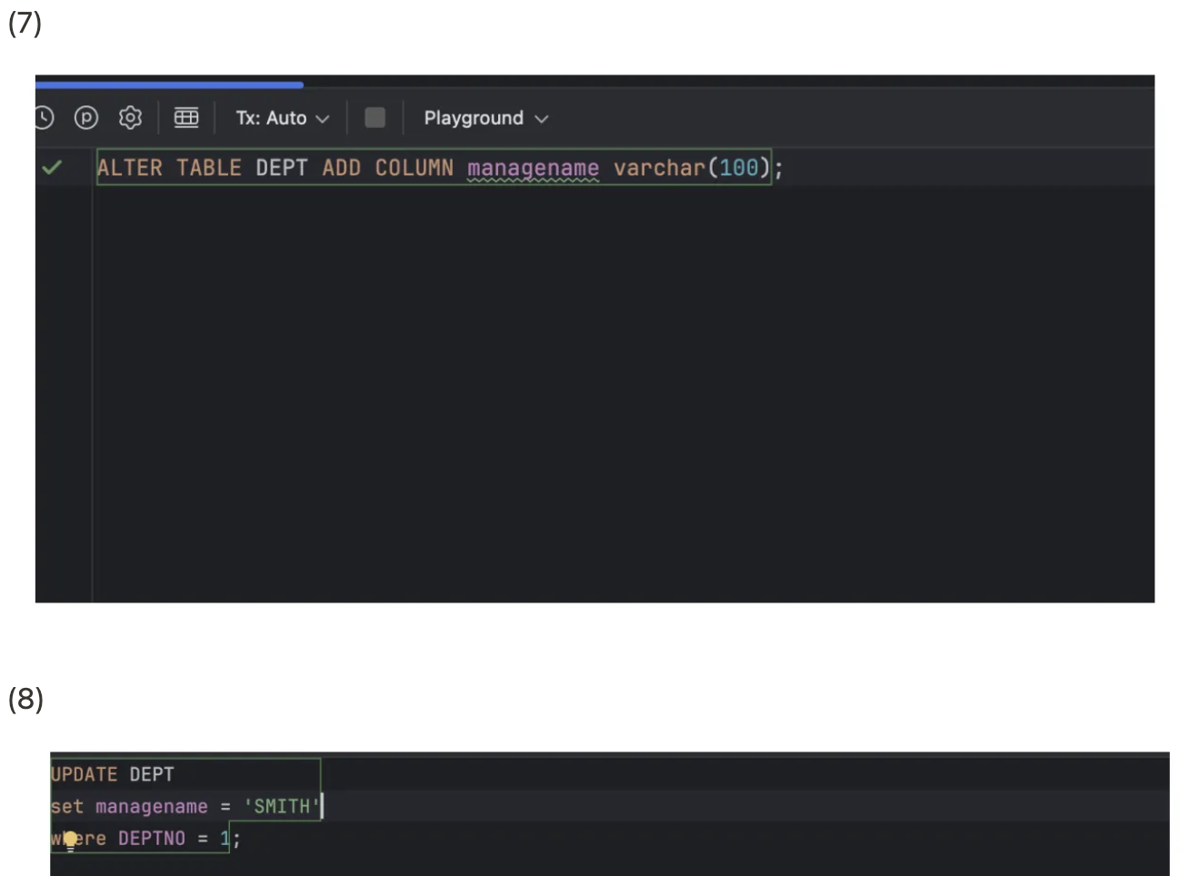
Task: Toggle the in-editor results table icon
Action: (x=186, y=118)
